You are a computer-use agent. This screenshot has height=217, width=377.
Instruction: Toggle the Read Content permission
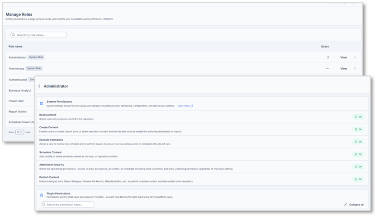pos(358,117)
